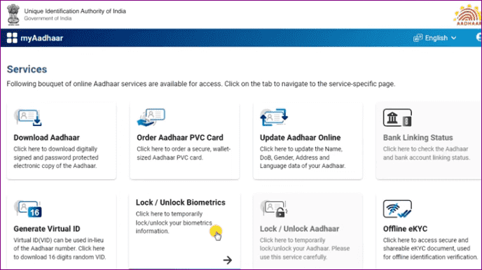The image size is (482, 270).
Task: Open the Bank Linking Status service
Action: click(x=429, y=141)
